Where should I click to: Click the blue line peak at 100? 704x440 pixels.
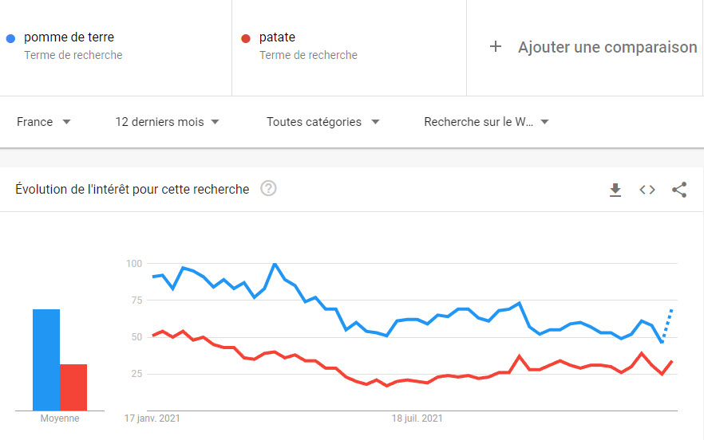[275, 264]
